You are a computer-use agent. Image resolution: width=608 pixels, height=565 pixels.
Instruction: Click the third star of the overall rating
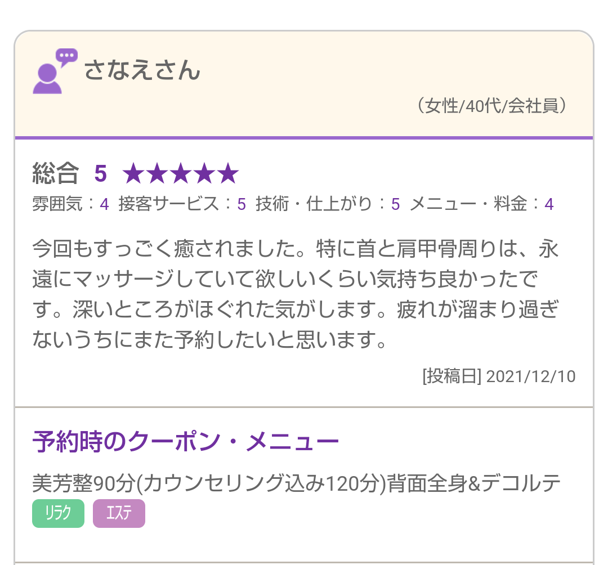tap(181, 174)
